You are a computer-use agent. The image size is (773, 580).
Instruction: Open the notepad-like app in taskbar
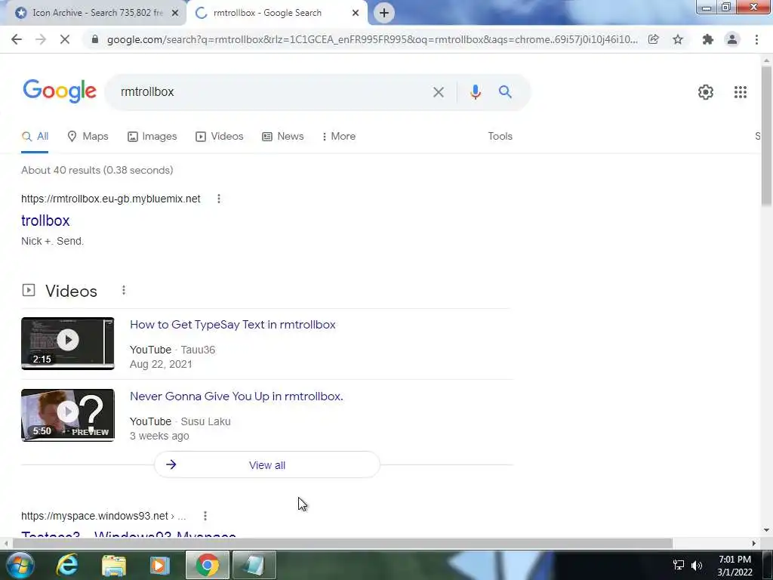click(254, 565)
